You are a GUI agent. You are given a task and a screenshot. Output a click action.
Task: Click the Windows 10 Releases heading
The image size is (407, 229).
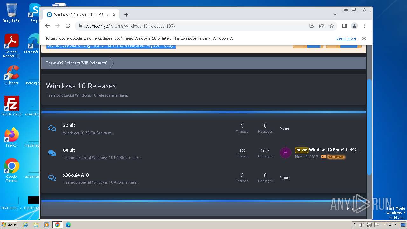pos(81,86)
